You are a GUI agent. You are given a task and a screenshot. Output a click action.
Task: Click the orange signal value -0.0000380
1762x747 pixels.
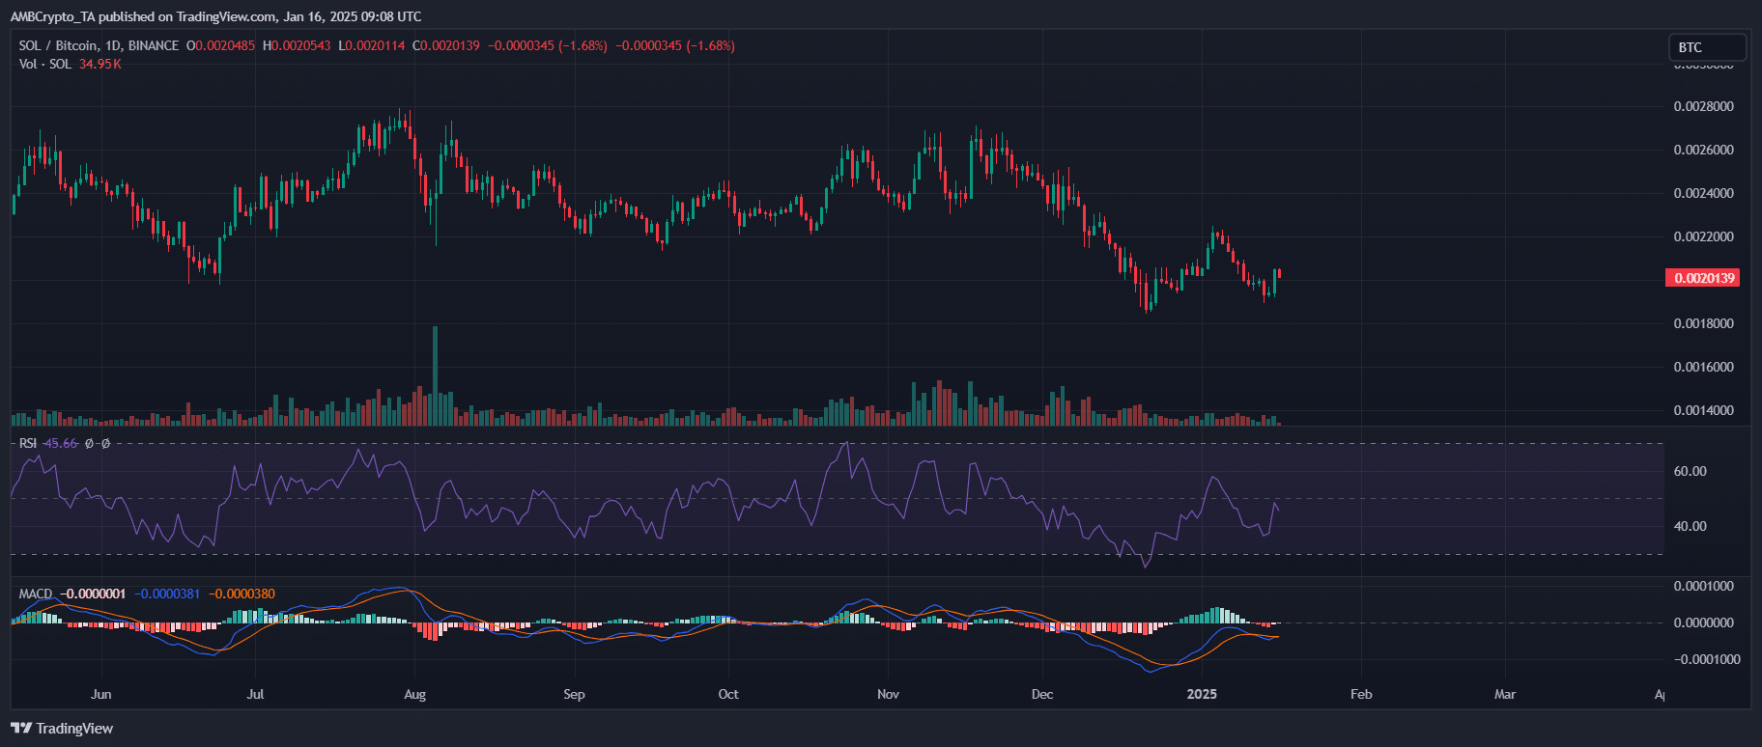pyautogui.click(x=242, y=594)
